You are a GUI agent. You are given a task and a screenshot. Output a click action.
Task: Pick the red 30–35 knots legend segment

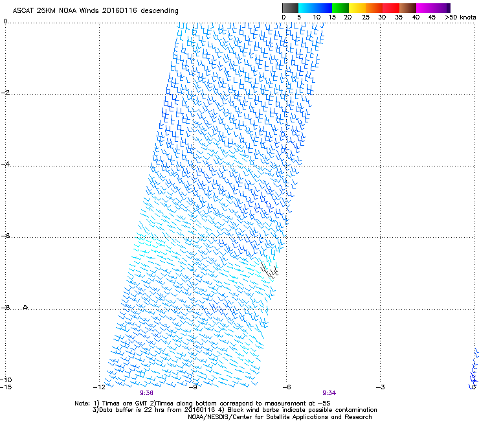(391, 8)
